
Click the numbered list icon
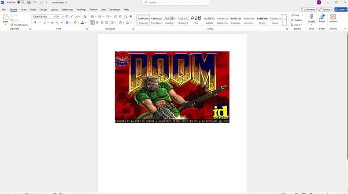point(100,17)
